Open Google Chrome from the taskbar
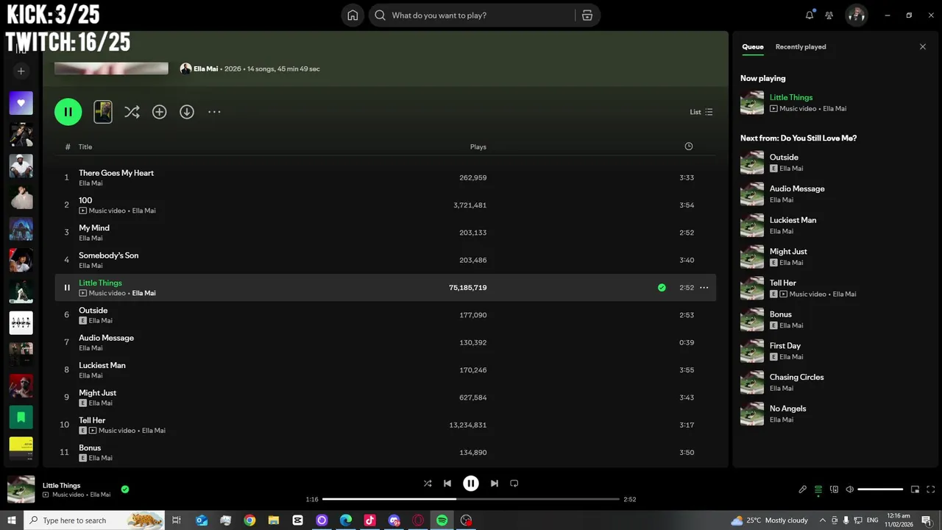Viewport: 942px width, 530px height. coord(249,520)
